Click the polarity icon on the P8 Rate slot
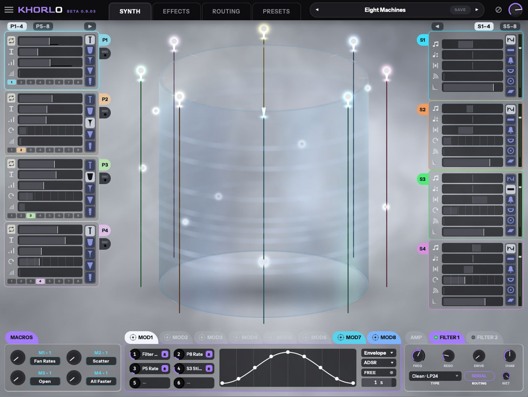This screenshot has width=528, height=397. [x=209, y=354]
